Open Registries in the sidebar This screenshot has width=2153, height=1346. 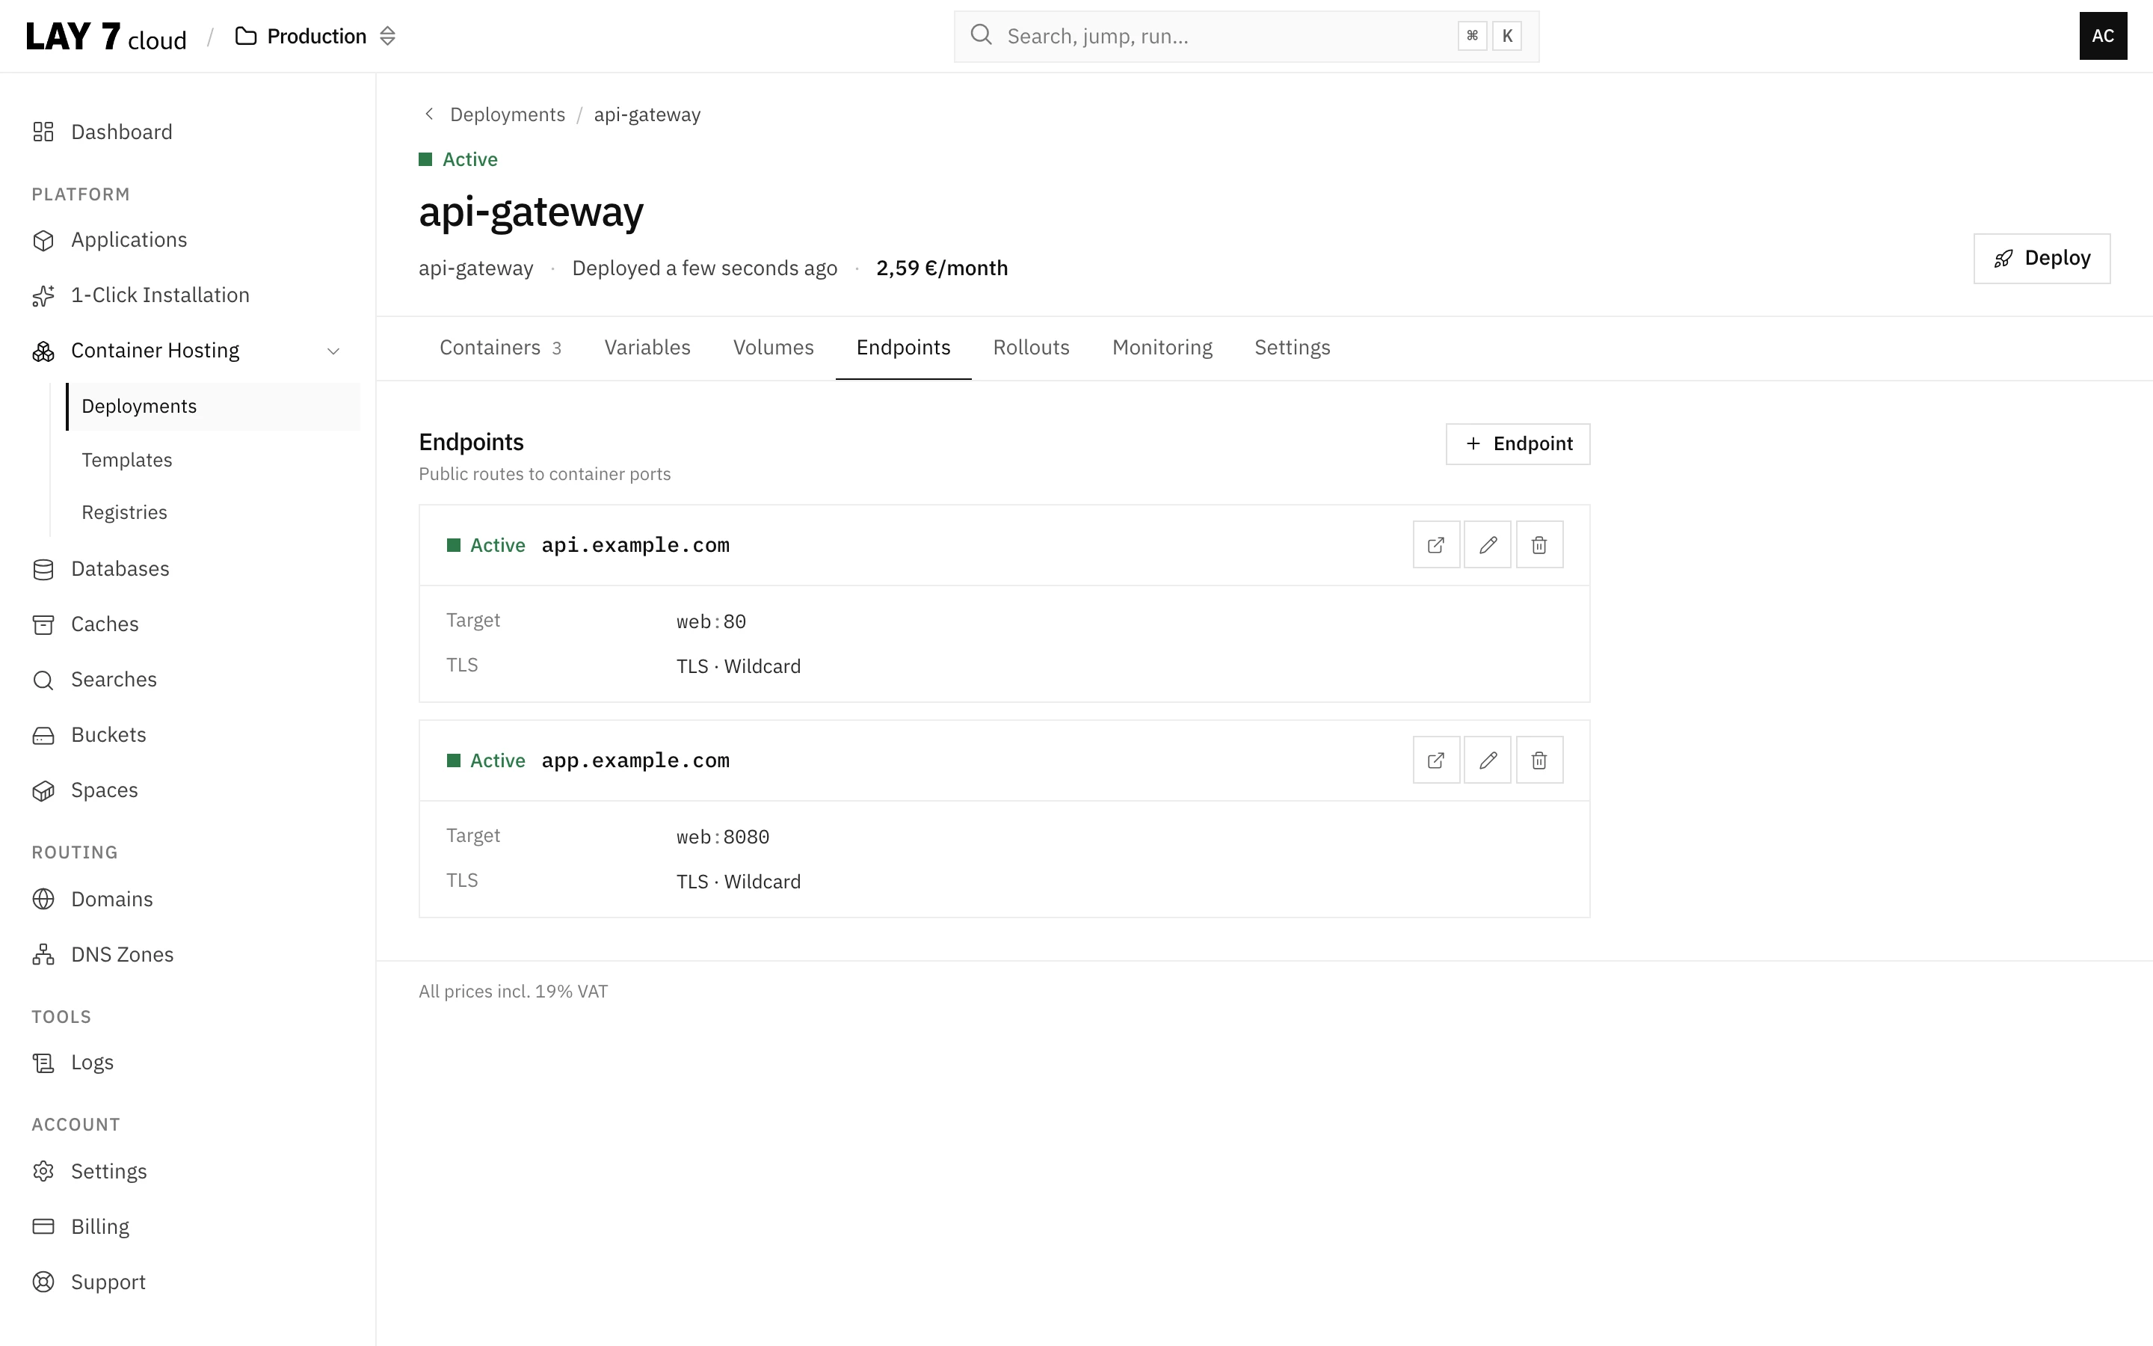coord(123,513)
